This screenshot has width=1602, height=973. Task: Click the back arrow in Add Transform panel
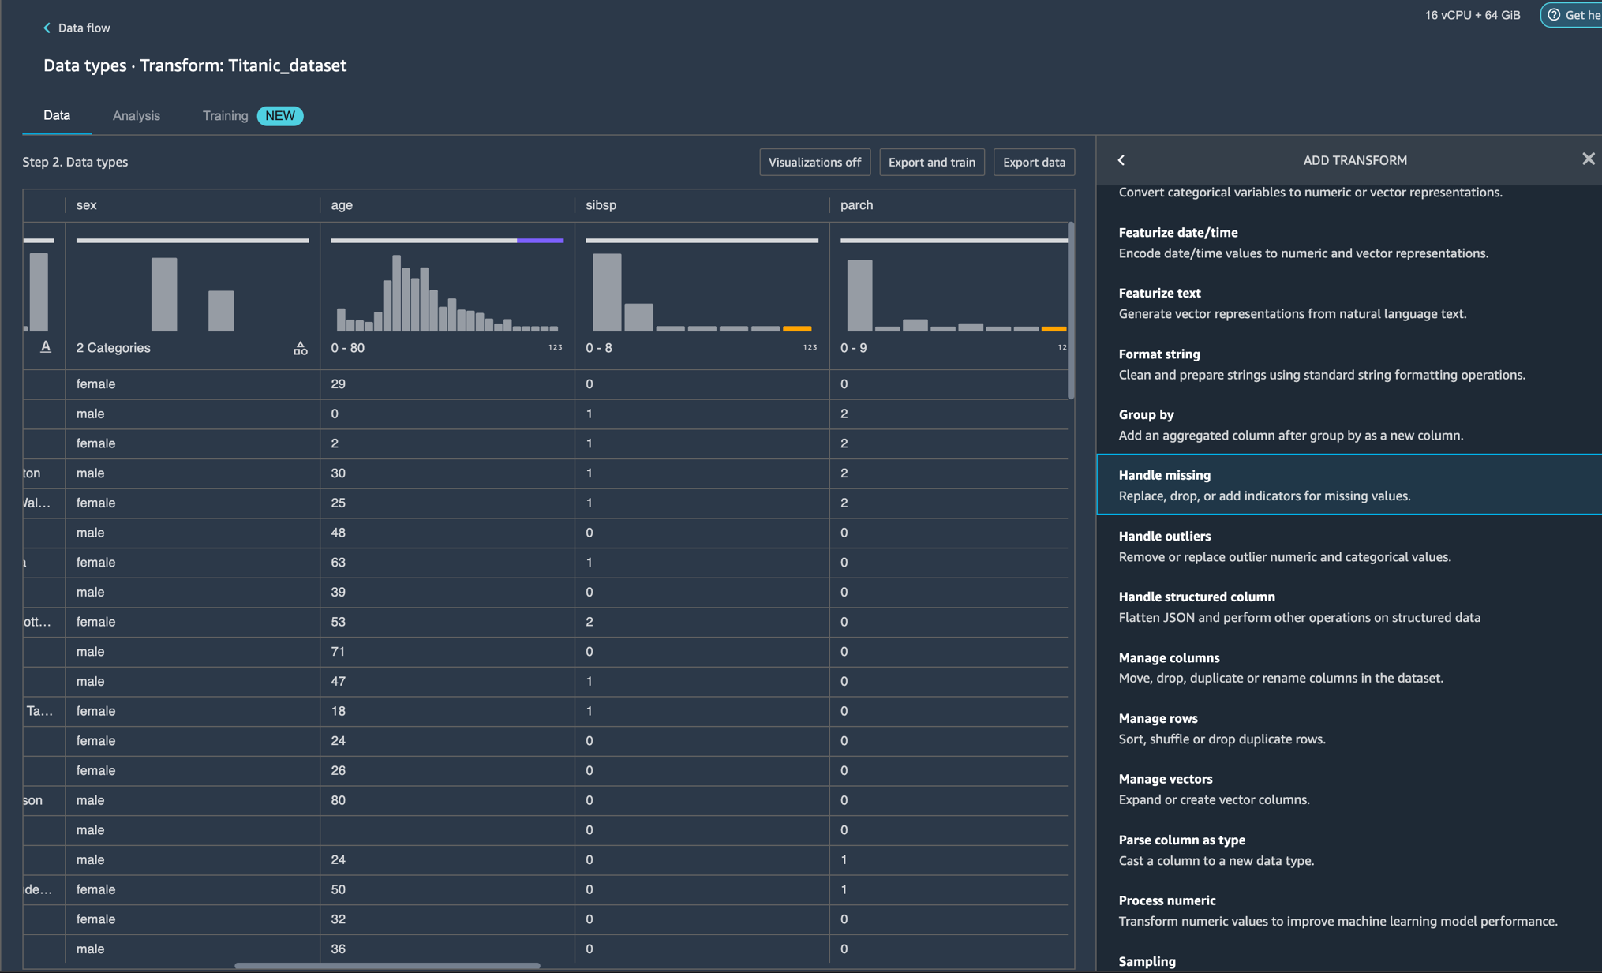coord(1121,160)
